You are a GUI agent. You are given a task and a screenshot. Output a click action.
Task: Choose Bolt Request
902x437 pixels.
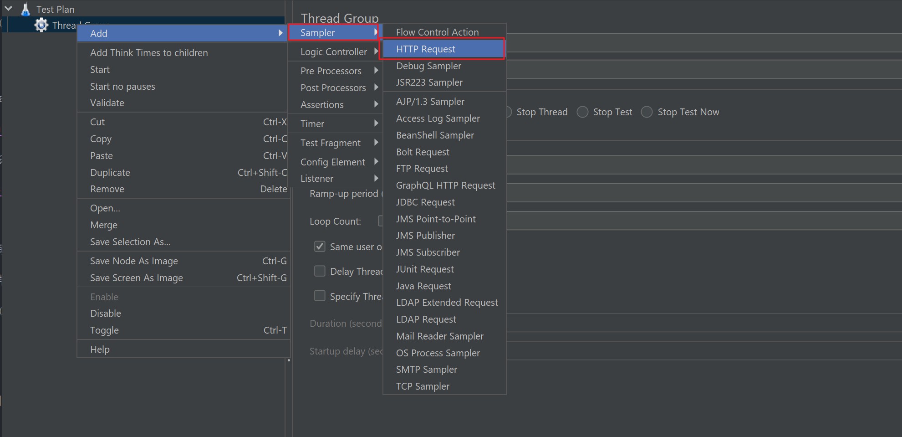[444, 152]
